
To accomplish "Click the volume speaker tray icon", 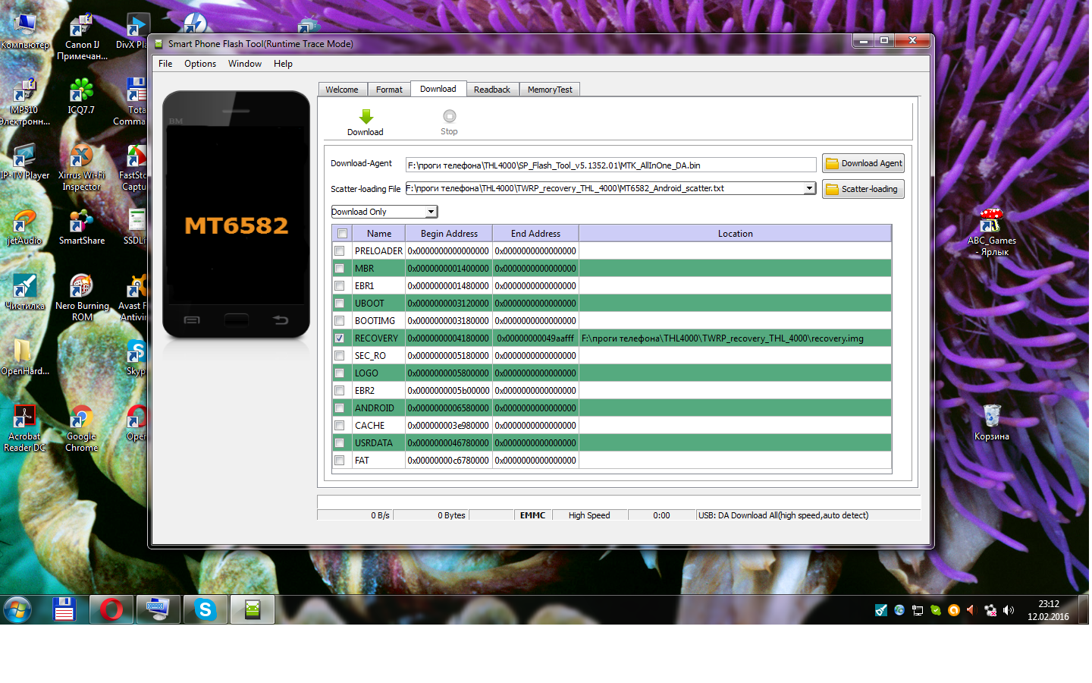I will pyautogui.click(x=1008, y=610).
